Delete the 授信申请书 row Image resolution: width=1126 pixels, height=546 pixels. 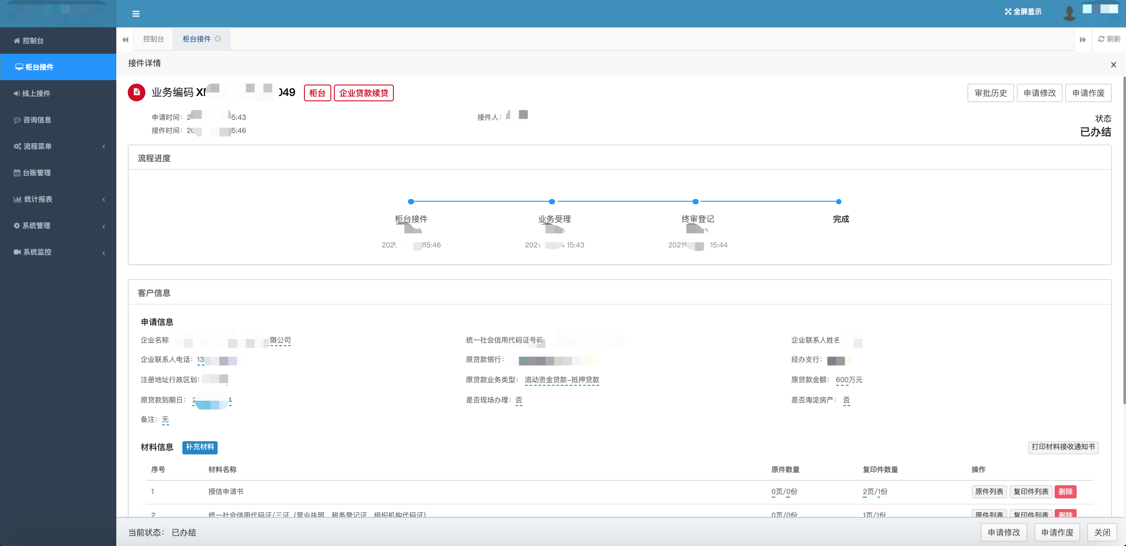pos(1066,492)
